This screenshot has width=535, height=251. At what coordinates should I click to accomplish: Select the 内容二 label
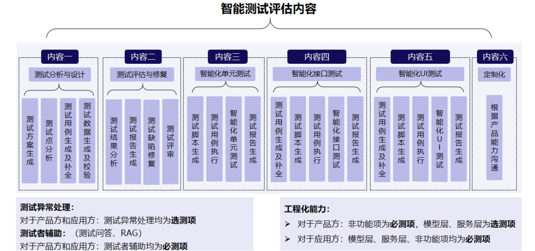pyautogui.click(x=143, y=57)
